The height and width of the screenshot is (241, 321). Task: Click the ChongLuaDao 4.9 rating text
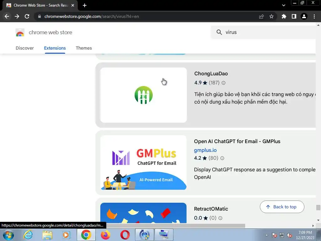[x=198, y=83]
